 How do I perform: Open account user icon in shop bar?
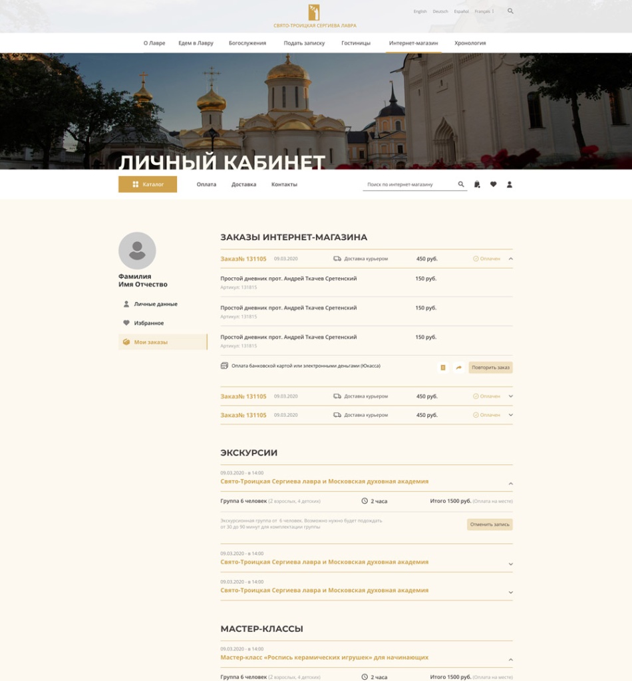[x=510, y=184]
